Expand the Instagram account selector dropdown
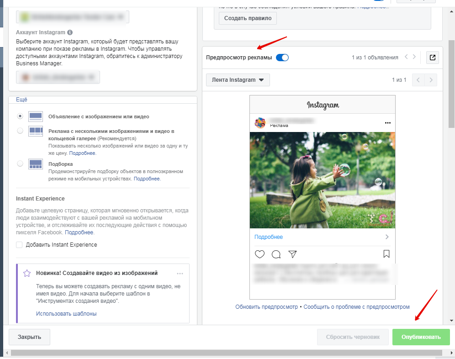This screenshot has height=359, width=455. [58, 77]
